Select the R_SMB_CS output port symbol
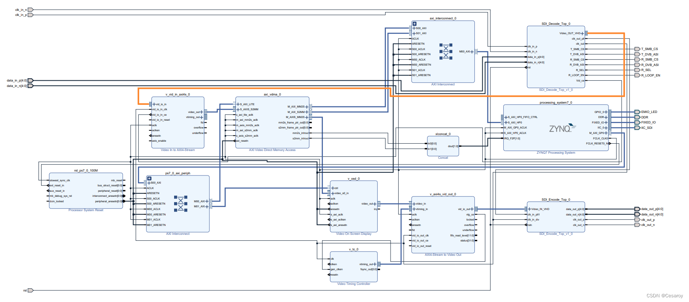 click(x=637, y=59)
